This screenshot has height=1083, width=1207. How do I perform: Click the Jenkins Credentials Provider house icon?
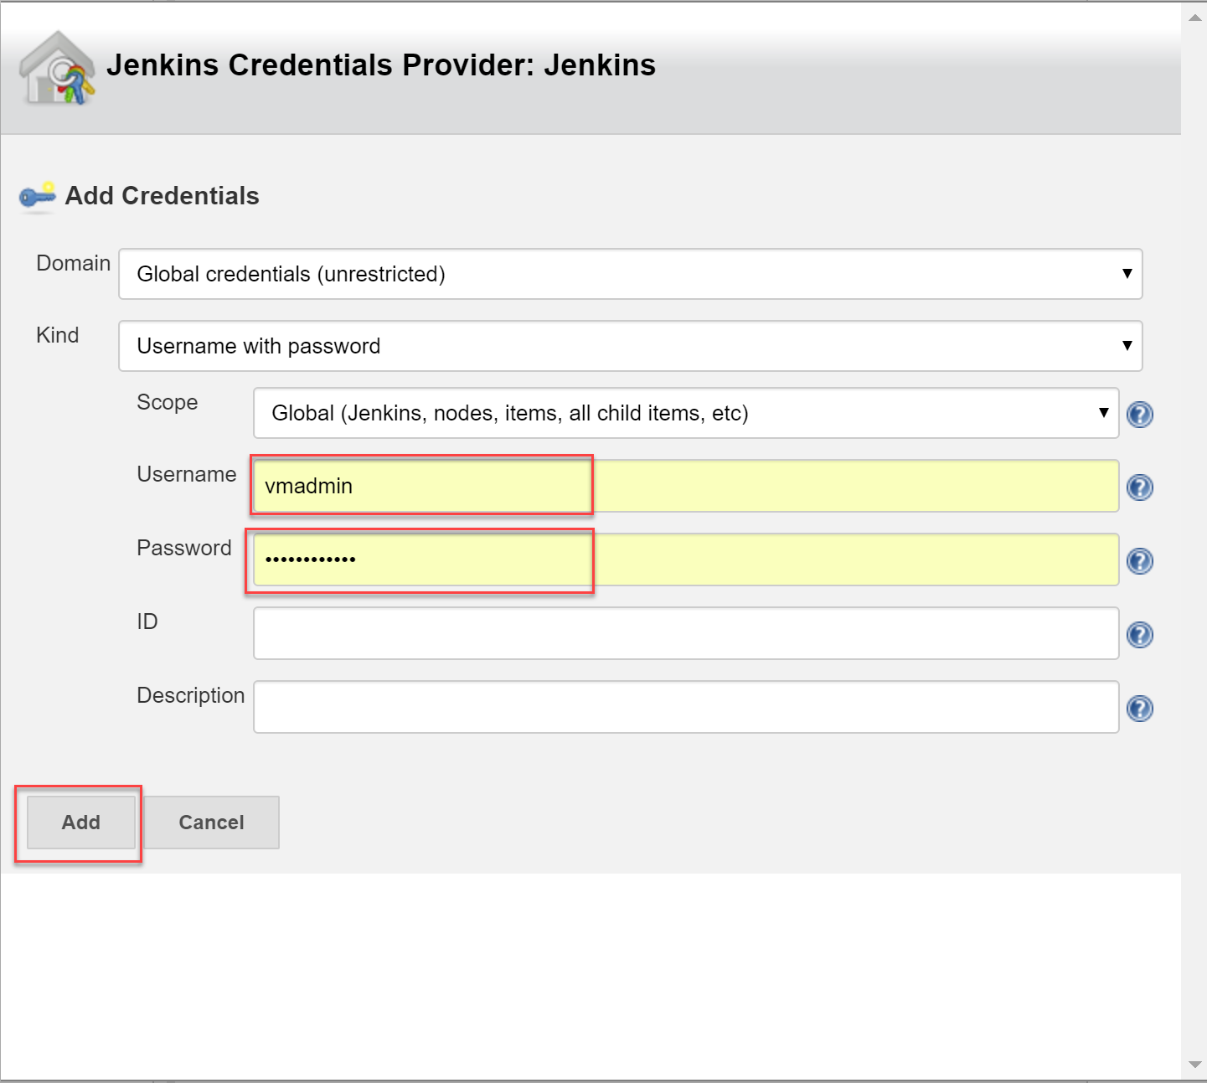coord(57,68)
